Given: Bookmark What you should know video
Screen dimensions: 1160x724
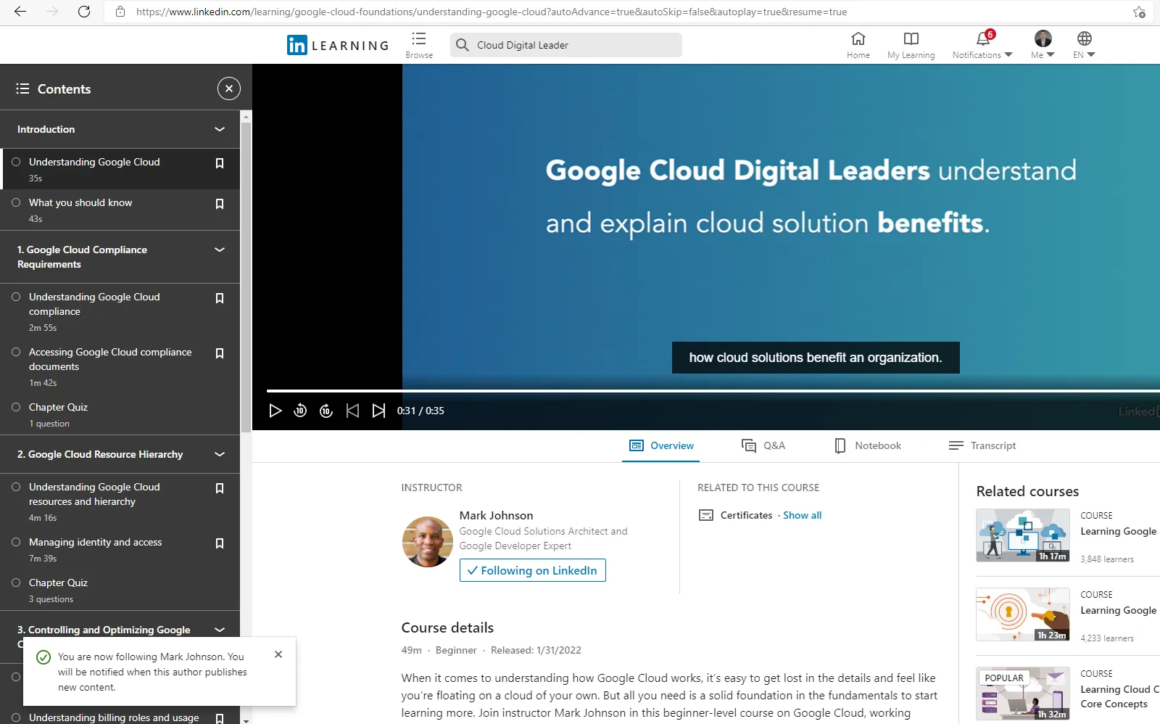Looking at the screenshot, I should [220, 204].
